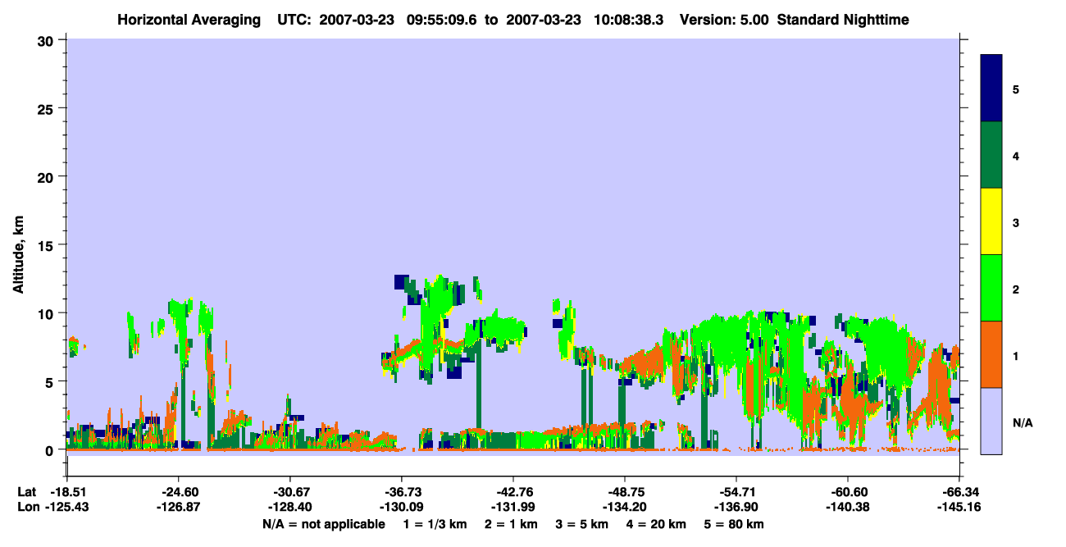Click the y-axis tick label 10
This screenshot has width=1066, height=547.
pos(48,313)
